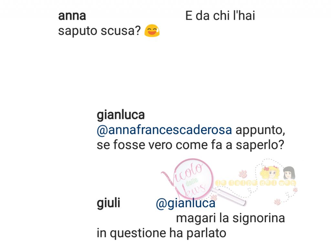331x247 pixels.
Task: Open the anna commenter username
Action: click(x=72, y=16)
